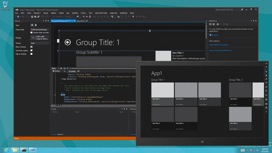Enable the Override scaling checkbox
Screen dimensions: 272x153
[31, 50]
